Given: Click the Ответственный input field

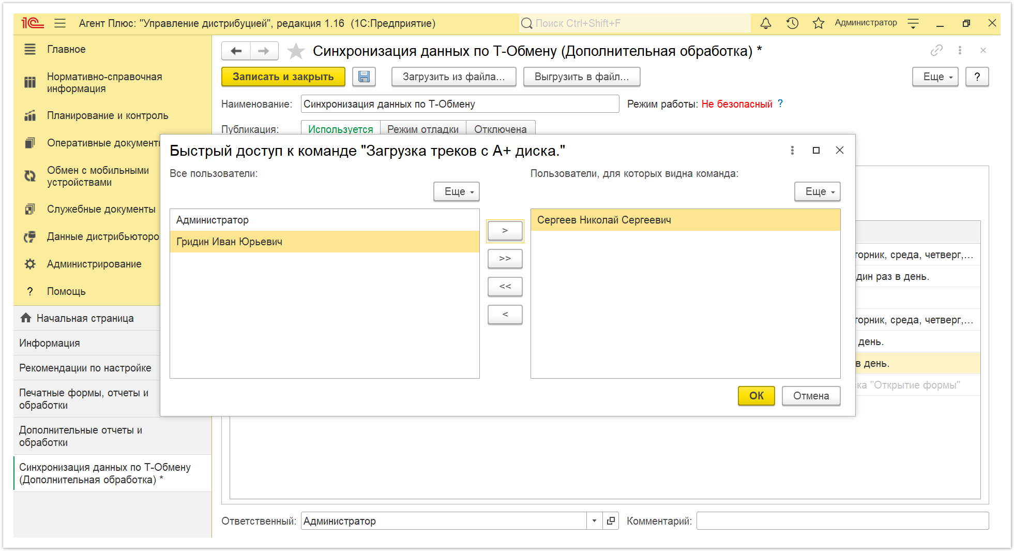Looking at the screenshot, I should click(x=444, y=521).
